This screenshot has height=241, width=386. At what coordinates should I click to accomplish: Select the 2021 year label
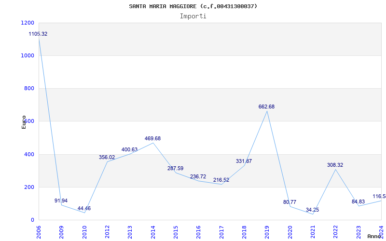(313, 232)
